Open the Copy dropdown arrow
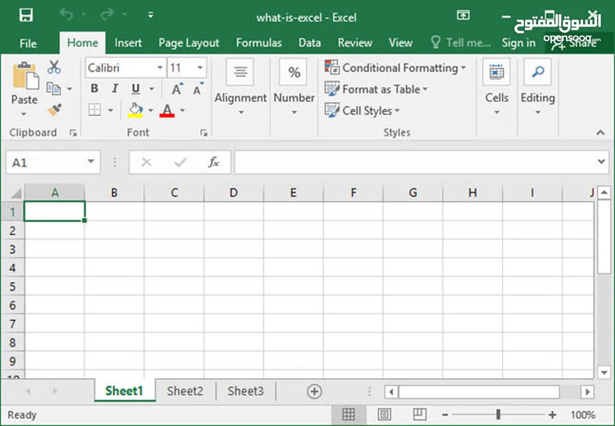The image size is (615, 426). (x=69, y=89)
